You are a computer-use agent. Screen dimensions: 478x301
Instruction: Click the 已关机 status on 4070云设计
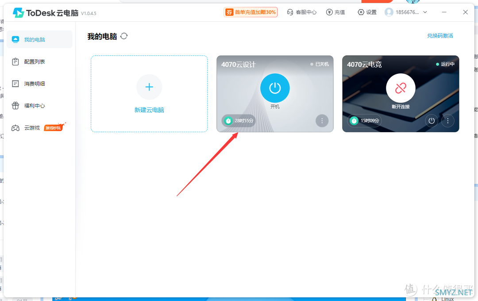(320, 64)
